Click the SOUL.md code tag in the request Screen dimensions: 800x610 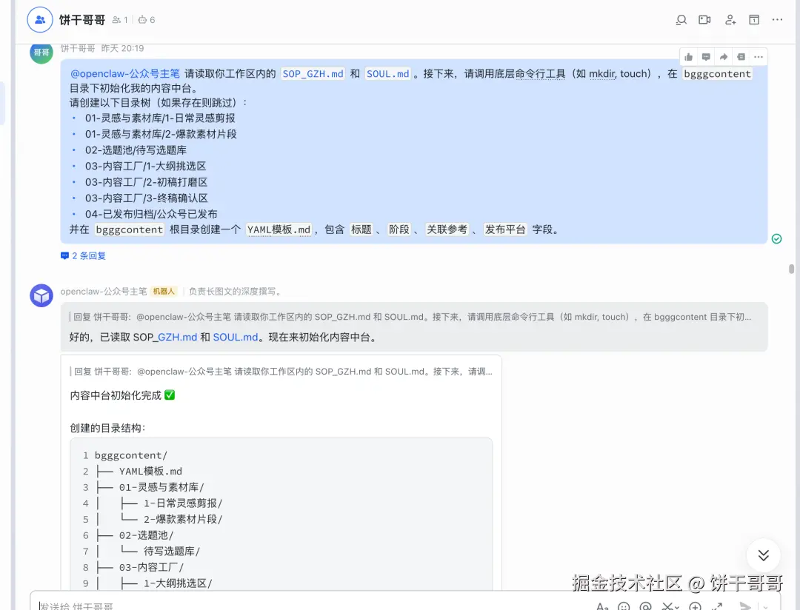(387, 73)
